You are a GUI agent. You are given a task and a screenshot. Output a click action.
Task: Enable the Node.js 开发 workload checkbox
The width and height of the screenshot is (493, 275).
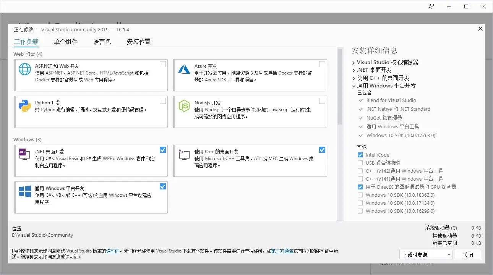tap(322, 101)
